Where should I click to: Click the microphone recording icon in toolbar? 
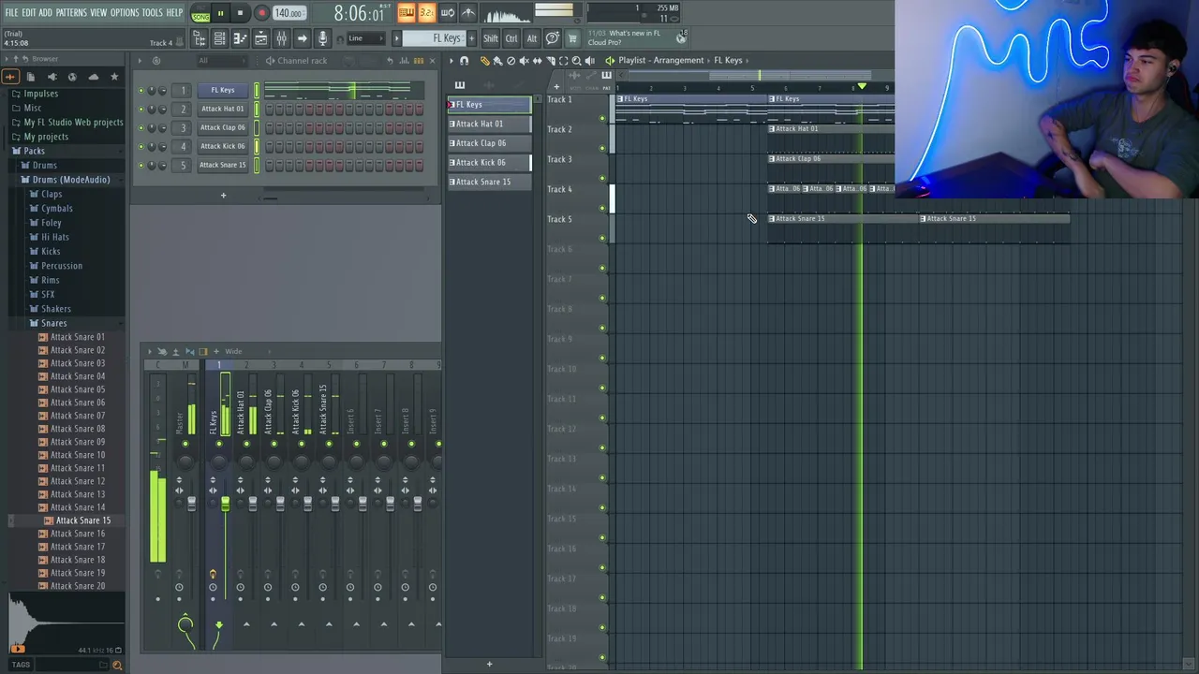tap(322, 38)
